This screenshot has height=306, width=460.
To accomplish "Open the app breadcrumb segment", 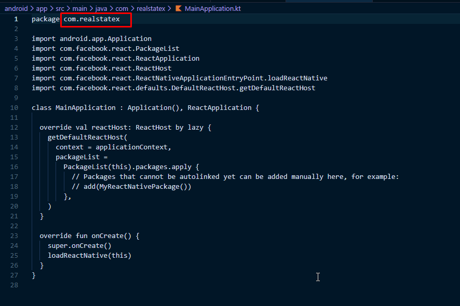I will point(42,9).
